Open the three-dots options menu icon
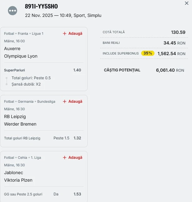192x202 pixels. (x=13, y=11)
